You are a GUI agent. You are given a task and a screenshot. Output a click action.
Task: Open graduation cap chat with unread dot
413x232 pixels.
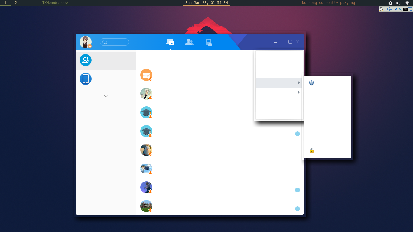(146, 131)
